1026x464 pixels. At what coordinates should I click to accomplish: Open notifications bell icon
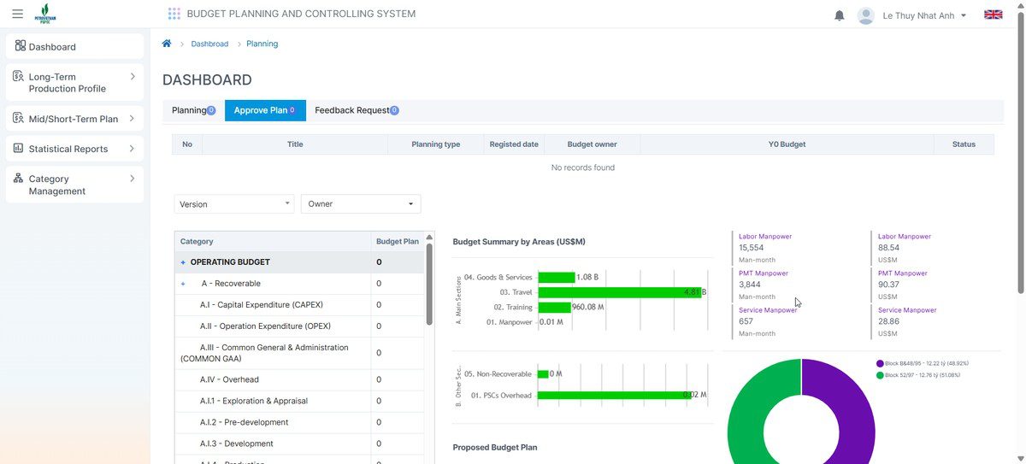tap(840, 15)
